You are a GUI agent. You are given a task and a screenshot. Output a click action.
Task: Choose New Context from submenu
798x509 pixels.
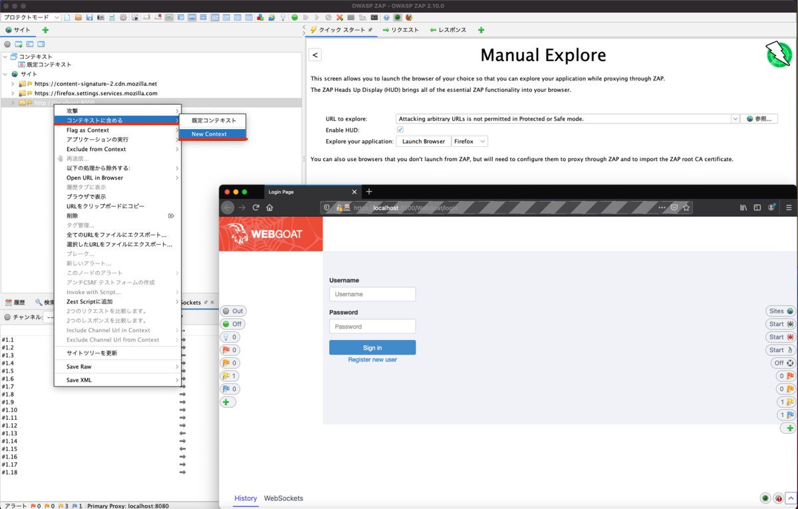coord(213,134)
